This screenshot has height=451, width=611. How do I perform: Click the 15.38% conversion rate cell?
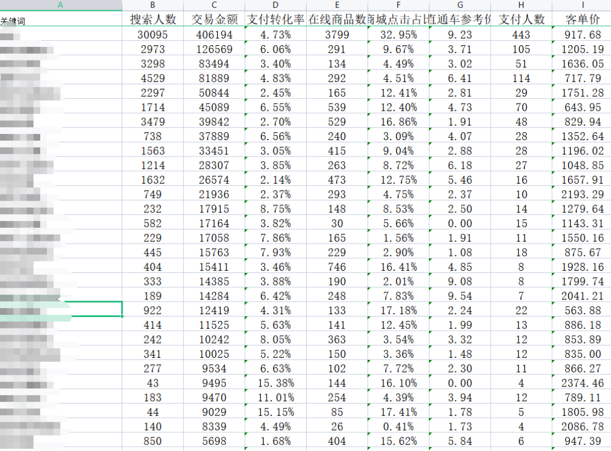pos(276,383)
